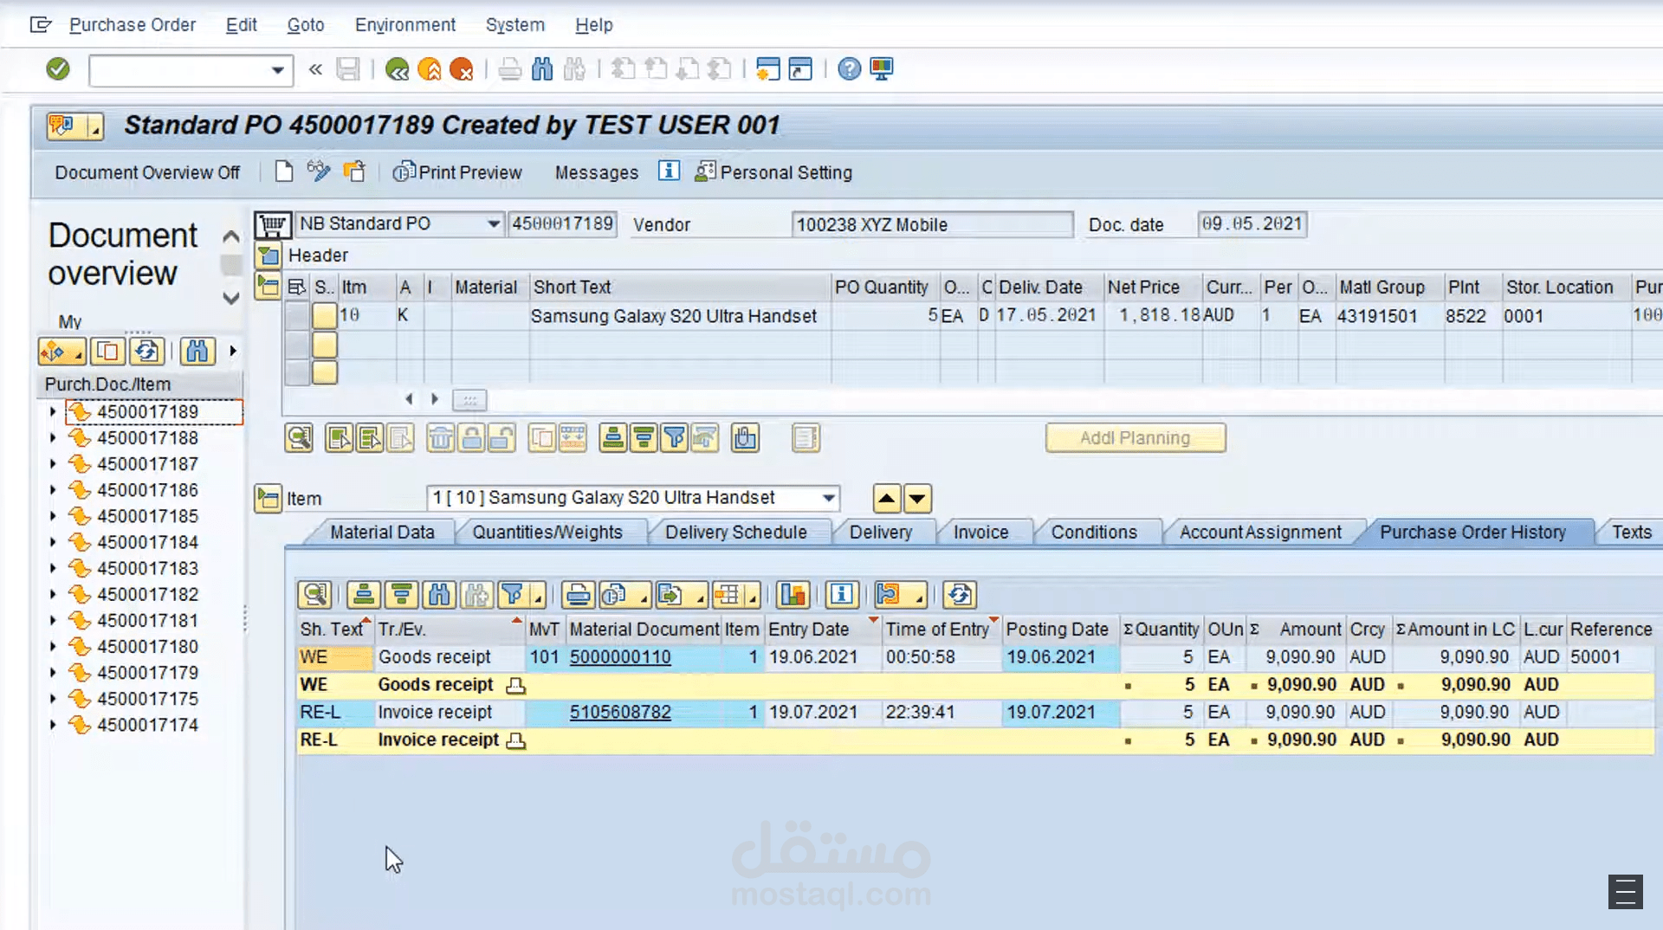The image size is (1663, 930).
Task: Open the Environment menu
Action: (x=405, y=25)
